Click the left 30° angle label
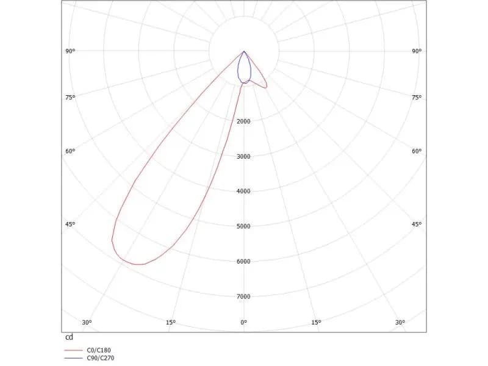The width and height of the screenshot is (488, 366). pos(87,323)
